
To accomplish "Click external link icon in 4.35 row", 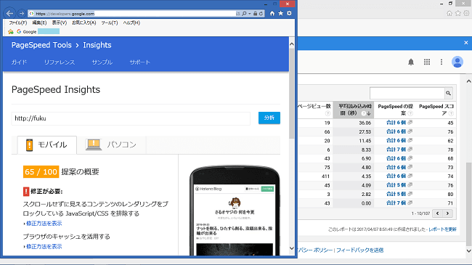I will pos(410,176).
